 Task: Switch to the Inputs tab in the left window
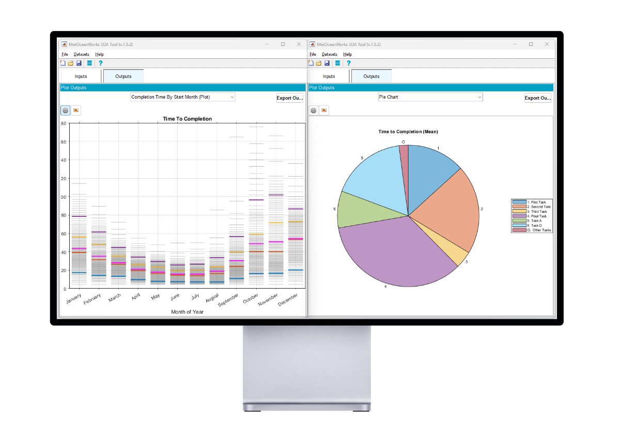pos(81,76)
